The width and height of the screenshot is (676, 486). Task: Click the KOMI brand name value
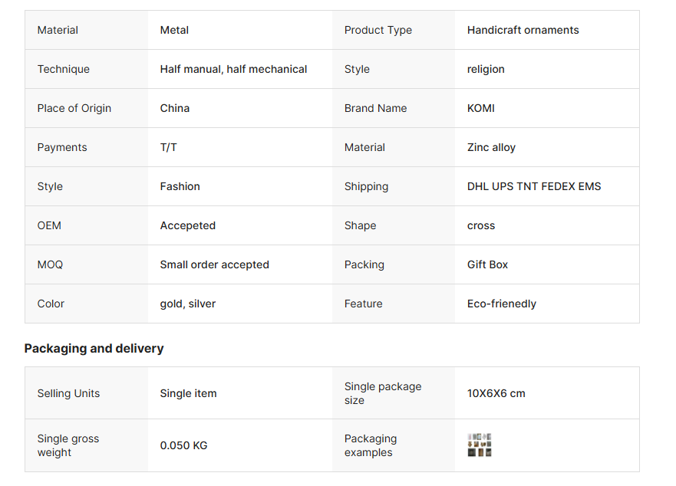[480, 109]
